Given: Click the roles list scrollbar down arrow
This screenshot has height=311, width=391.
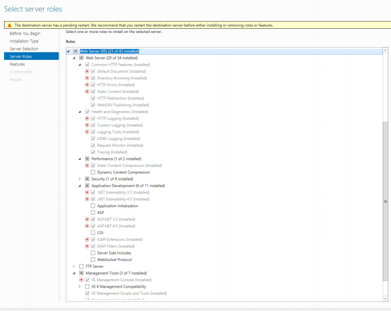Looking at the screenshot, I should [385, 299].
